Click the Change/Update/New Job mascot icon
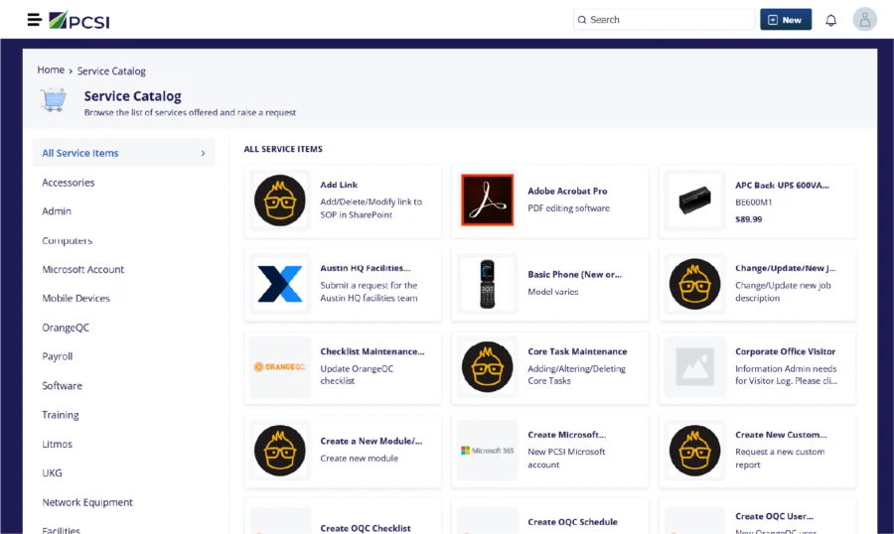Viewport: 894px width, 534px height. tap(694, 284)
